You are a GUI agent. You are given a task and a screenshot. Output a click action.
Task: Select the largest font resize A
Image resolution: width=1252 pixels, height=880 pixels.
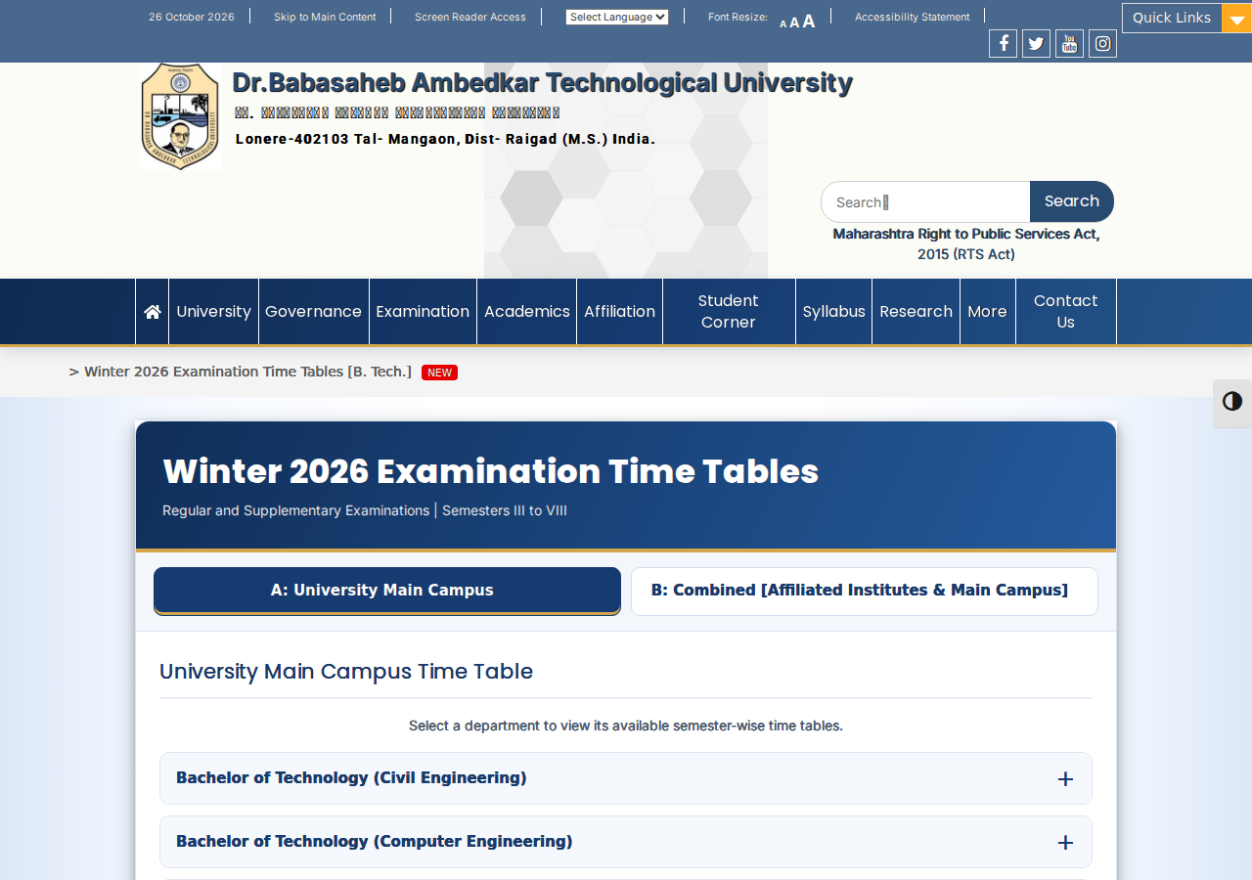tap(809, 21)
